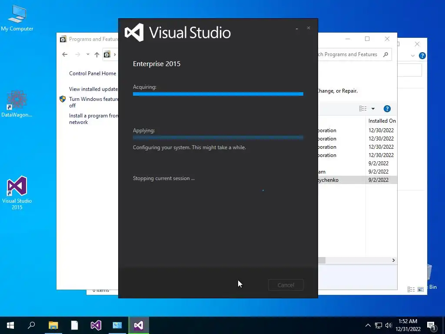
Task: Click the Visual Studio logo in installer
Action: [134, 32]
